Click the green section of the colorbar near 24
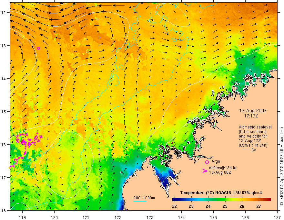Image resolution: width=284 pixels, height=220 pixels. (208, 200)
